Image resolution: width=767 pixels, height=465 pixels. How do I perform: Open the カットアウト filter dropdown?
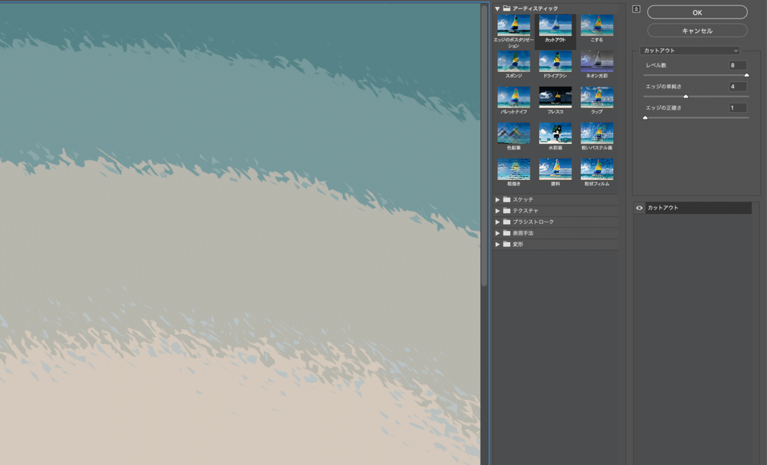click(690, 50)
